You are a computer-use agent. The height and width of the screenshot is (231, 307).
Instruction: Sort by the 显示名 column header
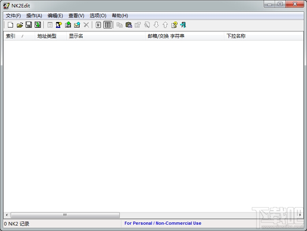(106, 36)
